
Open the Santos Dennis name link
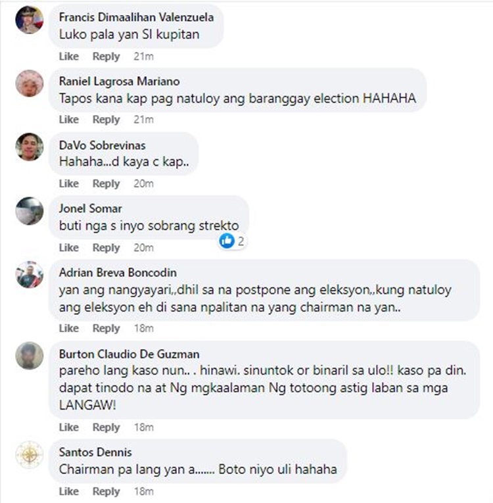pos(95,452)
